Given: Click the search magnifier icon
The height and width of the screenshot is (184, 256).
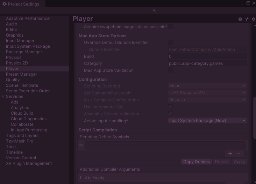Looking at the screenshot, I should click(x=154, y=11).
